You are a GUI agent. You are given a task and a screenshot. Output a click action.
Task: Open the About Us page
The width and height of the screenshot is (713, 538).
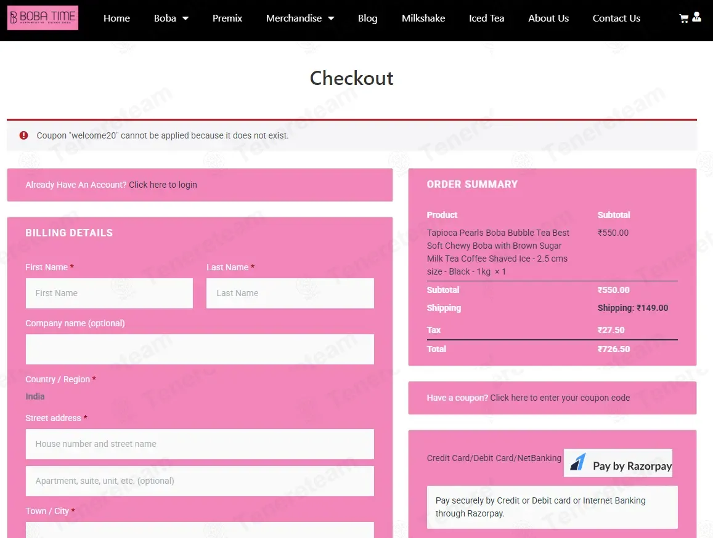(x=548, y=18)
